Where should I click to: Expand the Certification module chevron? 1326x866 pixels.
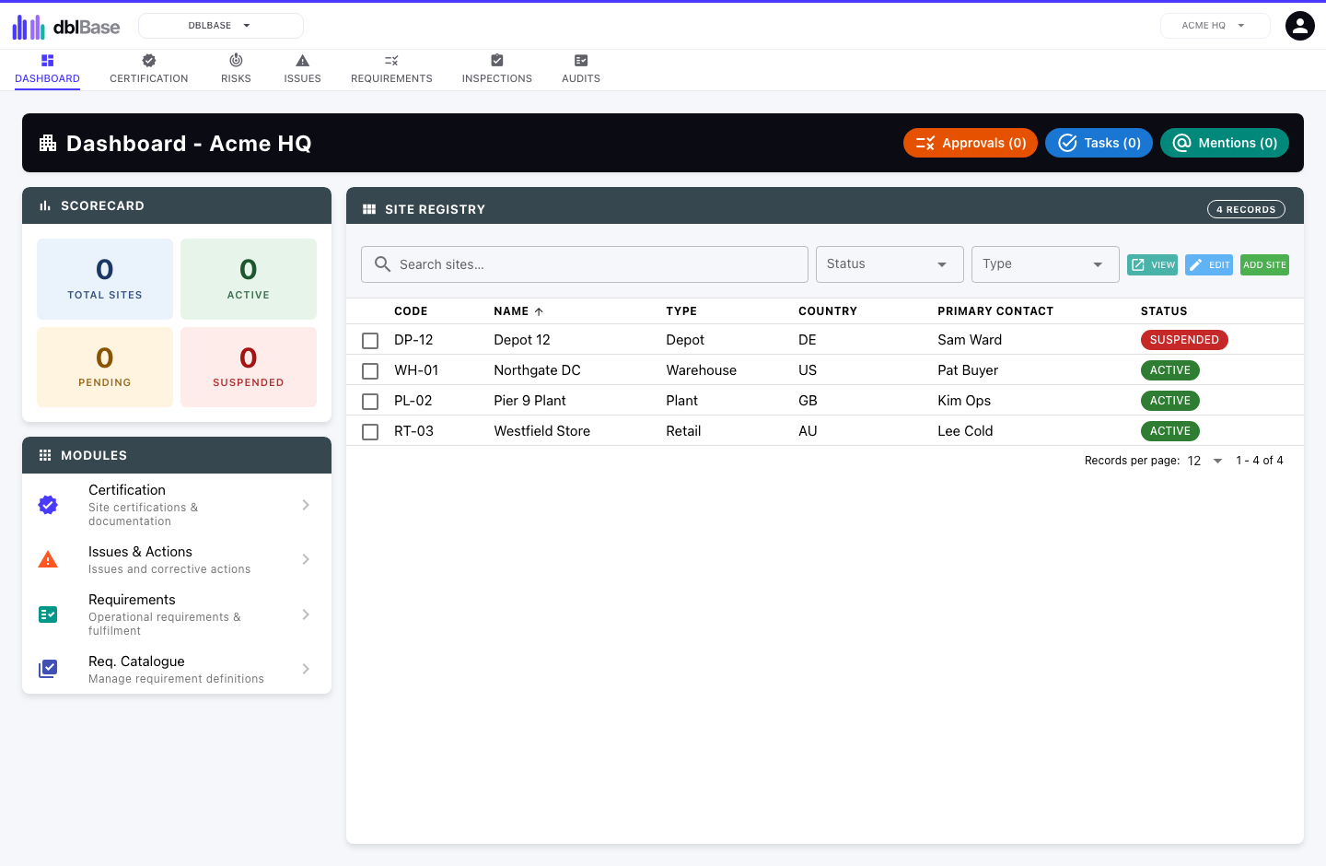pyautogui.click(x=306, y=505)
